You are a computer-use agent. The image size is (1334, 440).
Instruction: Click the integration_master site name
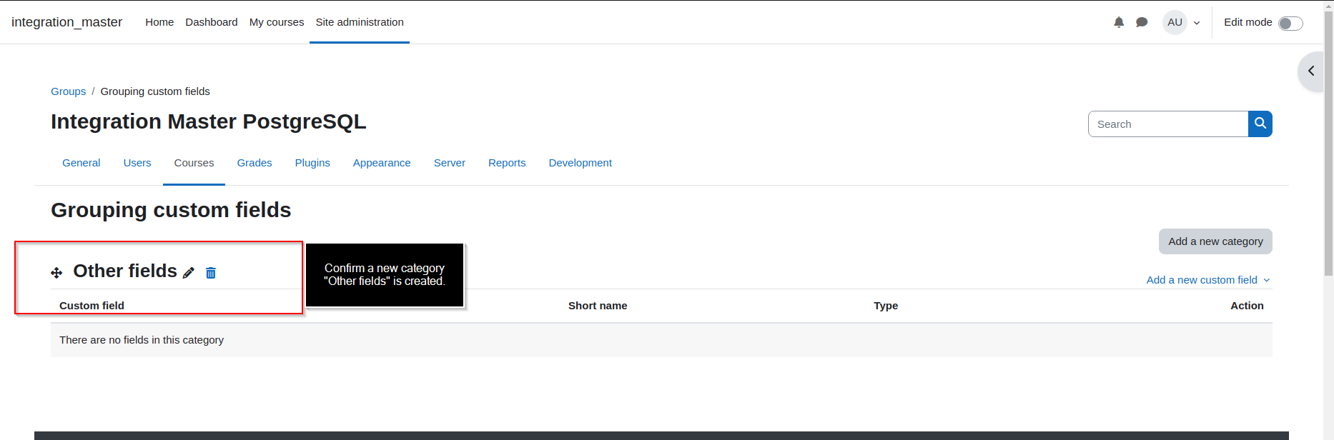66,22
